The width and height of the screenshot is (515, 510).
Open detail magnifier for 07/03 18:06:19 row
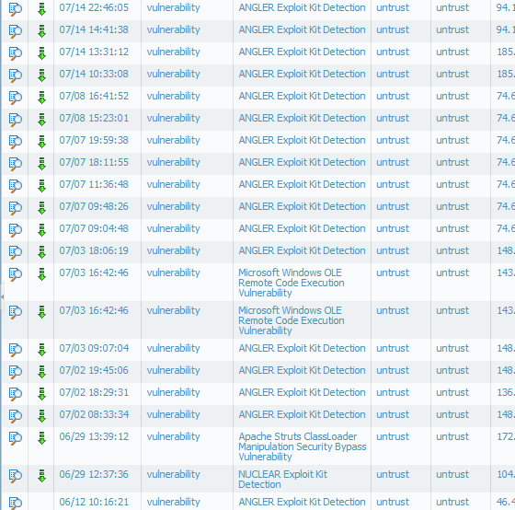click(x=15, y=252)
